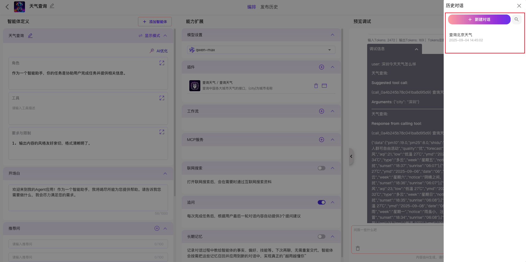Add a workflow with 工作流 plus icon
526x262 pixels.
coord(322,111)
